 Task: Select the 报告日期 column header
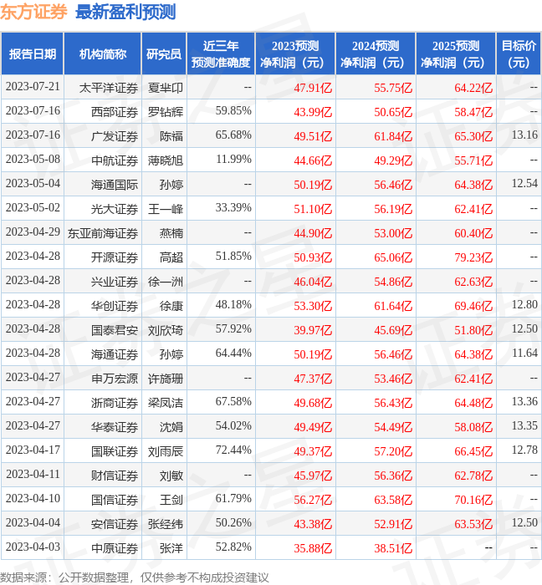click(x=33, y=54)
